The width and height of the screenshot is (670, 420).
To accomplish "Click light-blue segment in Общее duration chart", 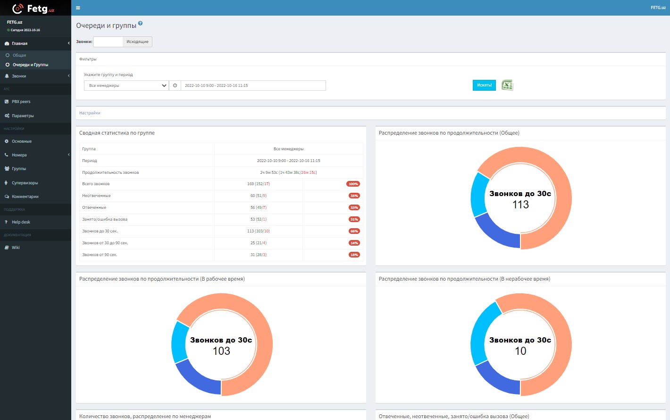I will pos(479,195).
